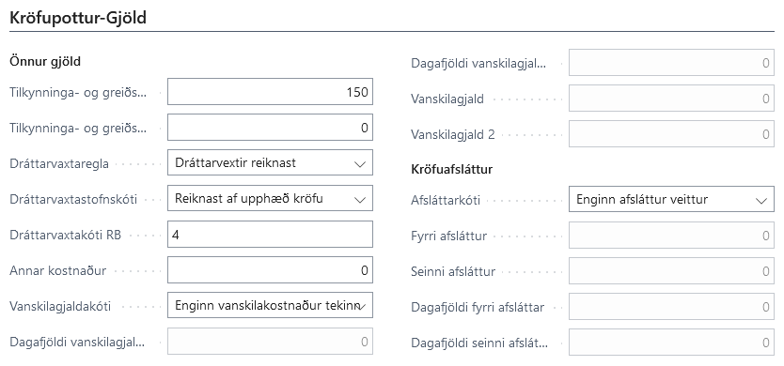Click the Dagafjöldi seinni afslát... field
Viewport: 784px width, 366px height.
(x=671, y=343)
